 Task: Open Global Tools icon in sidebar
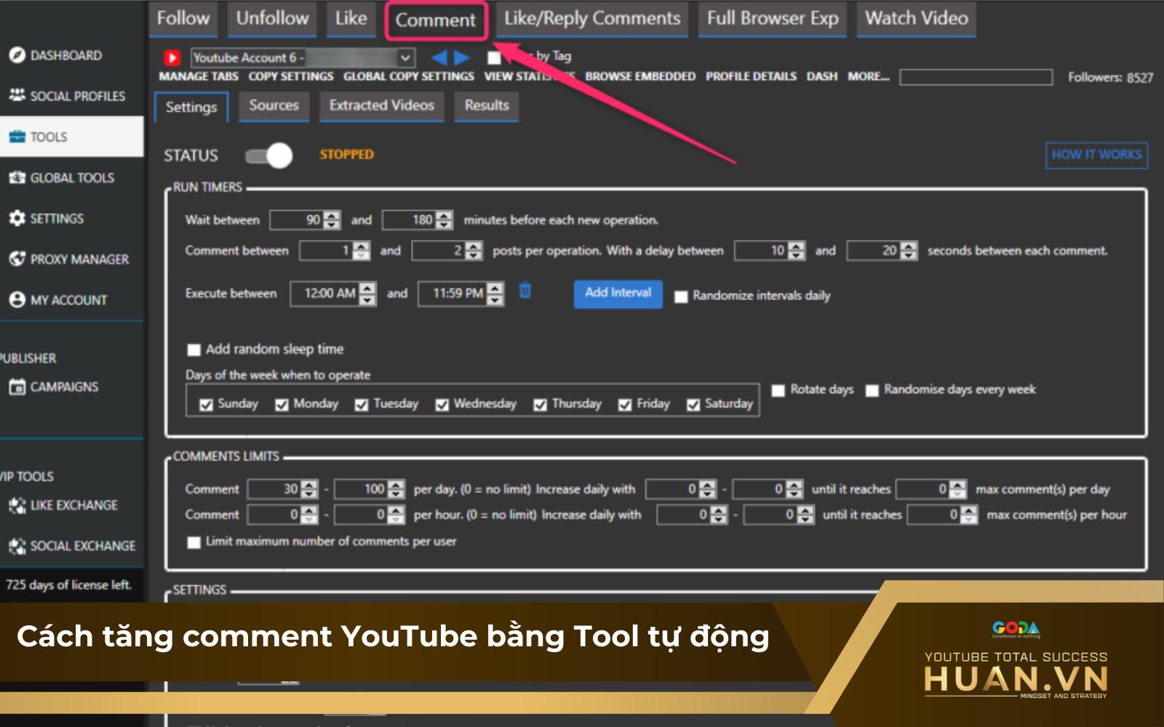click(17, 177)
